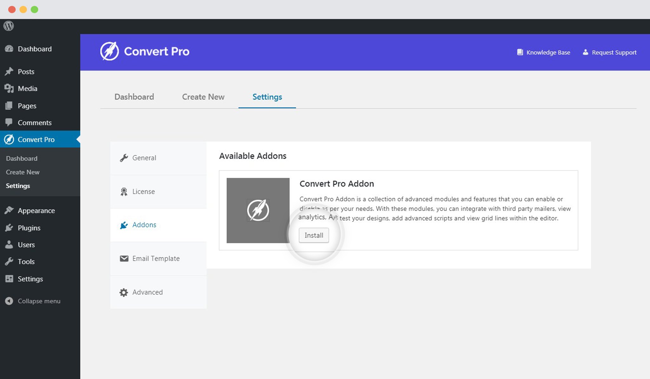Screen dimensions: 650x379
Task: Click the Convert Pro sidebar menu item
Action: pyautogui.click(x=40, y=139)
